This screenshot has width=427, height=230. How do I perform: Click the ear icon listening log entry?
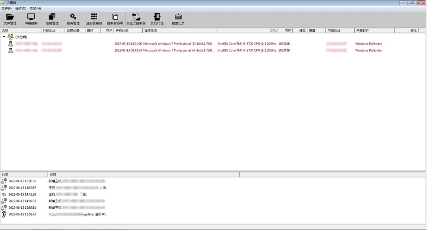(4, 214)
